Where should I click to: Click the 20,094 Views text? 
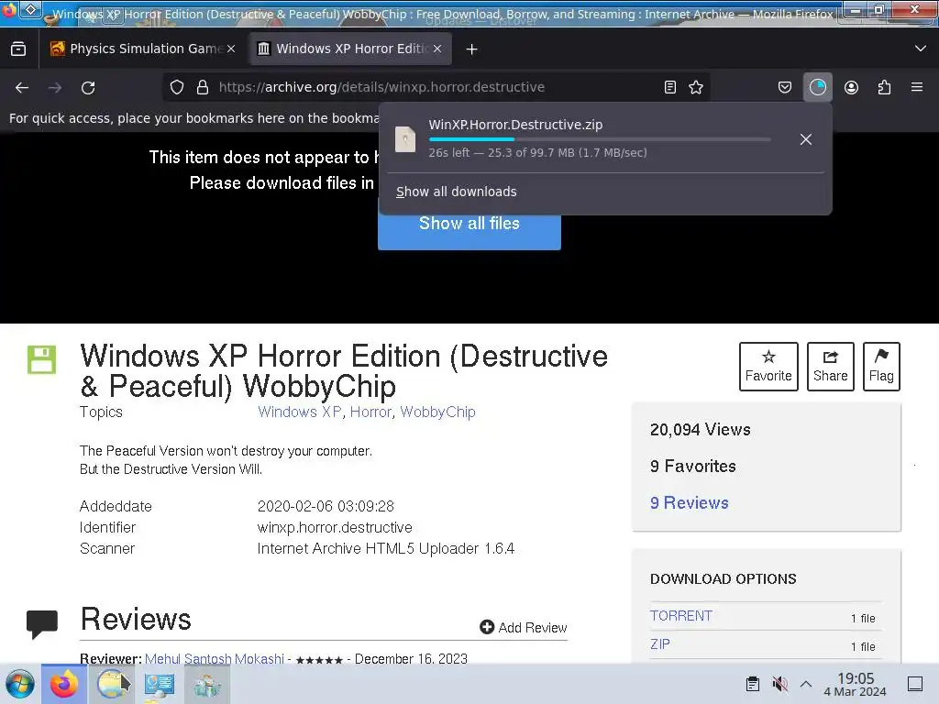point(701,430)
